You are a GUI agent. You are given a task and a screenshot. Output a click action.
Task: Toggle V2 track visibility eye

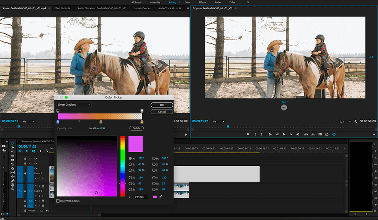pyautogui.click(x=36, y=164)
